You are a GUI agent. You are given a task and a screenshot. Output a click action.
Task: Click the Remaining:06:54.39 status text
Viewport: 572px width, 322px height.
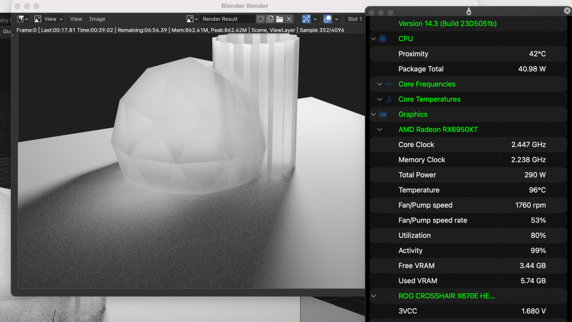pos(142,30)
